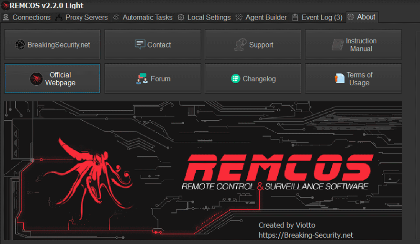Click the REMCOS v2.2.0 Light title text
The width and height of the screenshot is (420, 244).
coord(46,5)
